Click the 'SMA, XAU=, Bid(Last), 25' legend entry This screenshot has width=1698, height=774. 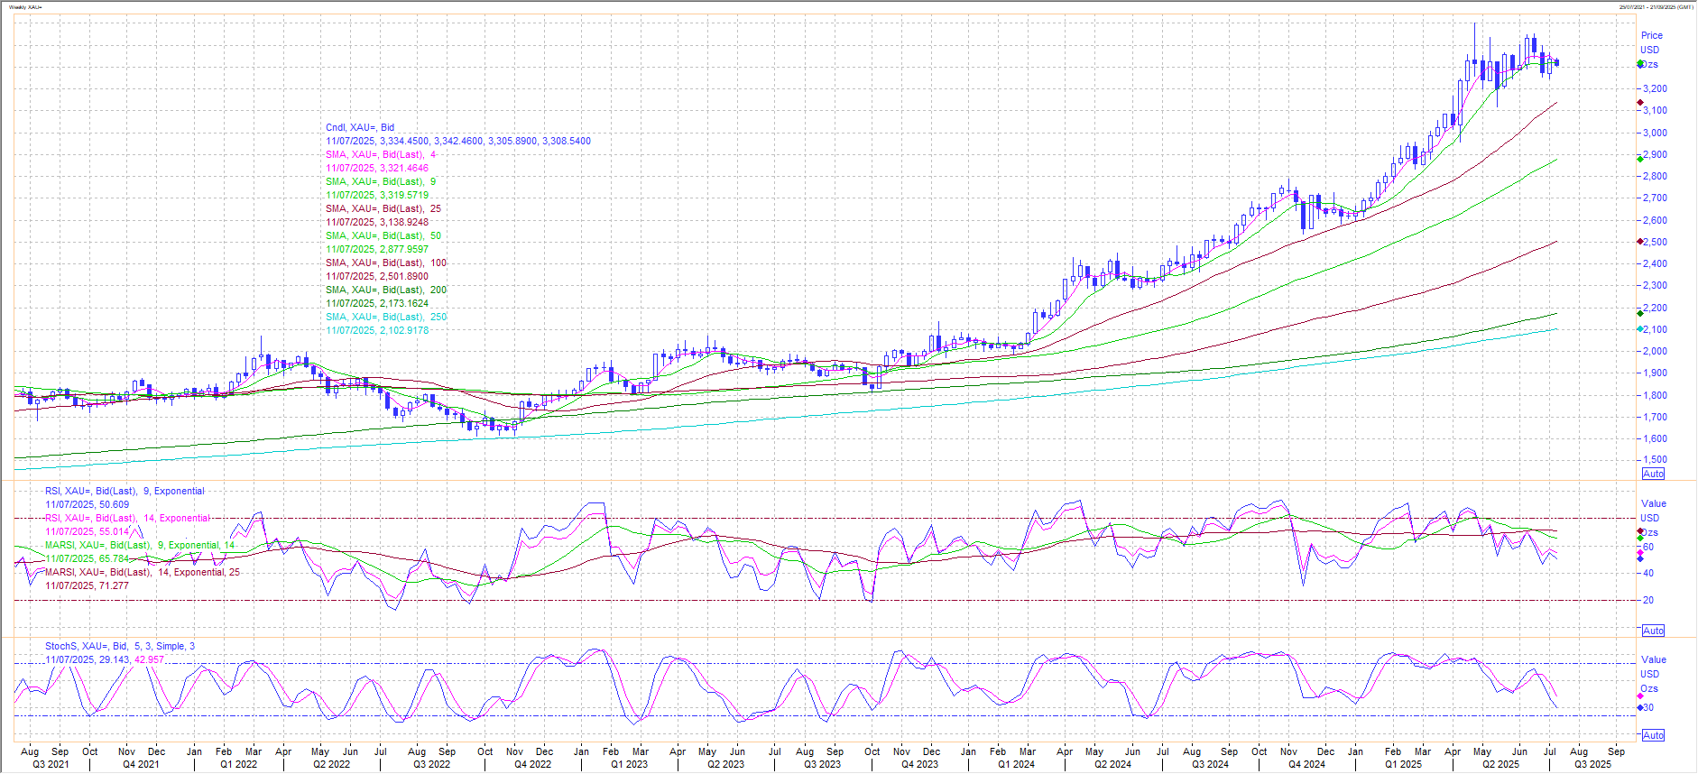point(383,208)
